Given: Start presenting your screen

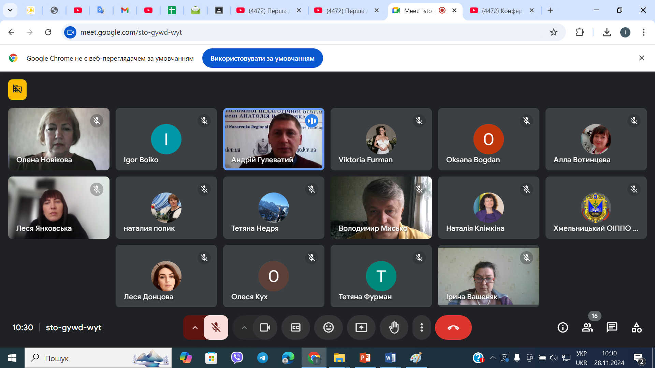Looking at the screenshot, I should (361, 327).
